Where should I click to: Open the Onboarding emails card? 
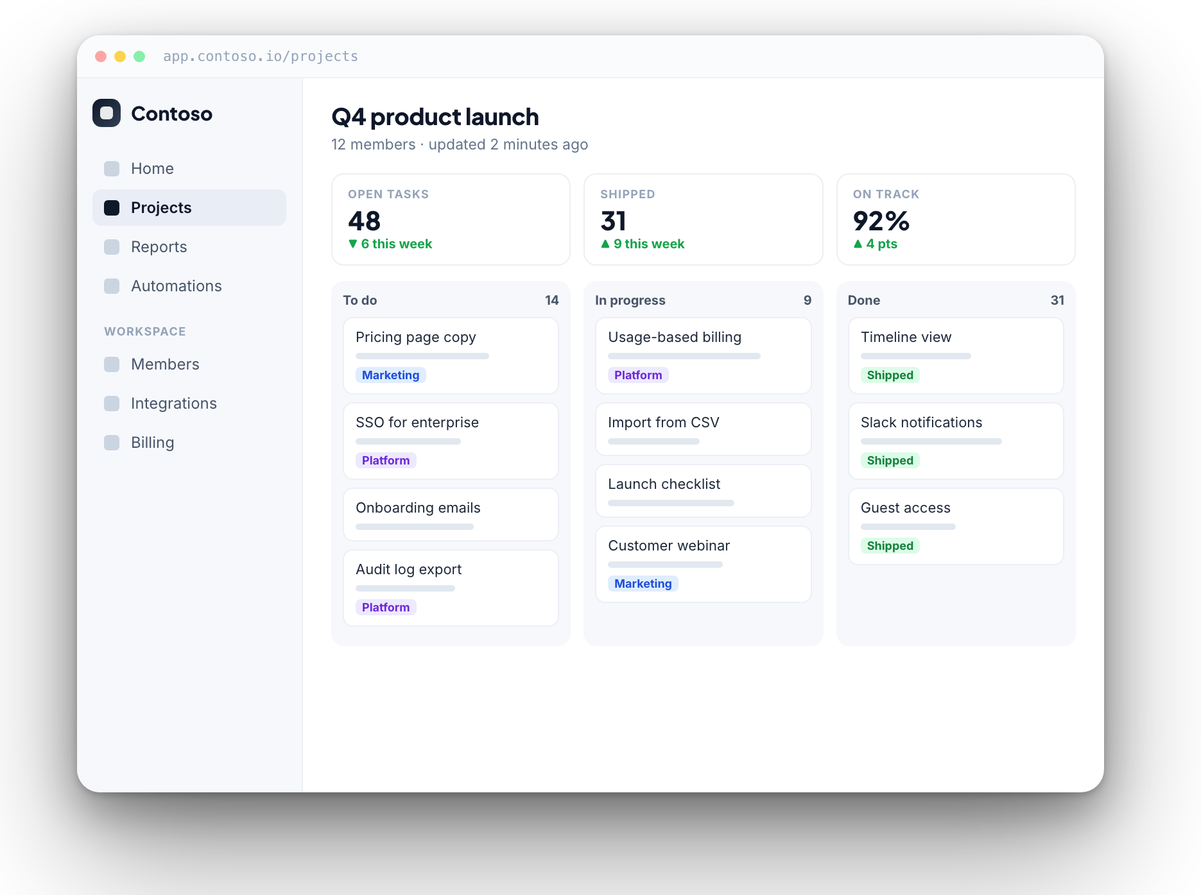[451, 515]
